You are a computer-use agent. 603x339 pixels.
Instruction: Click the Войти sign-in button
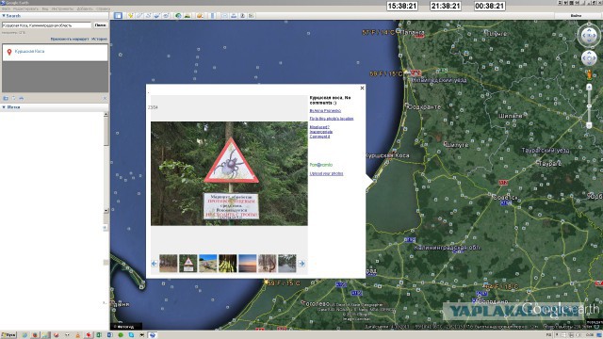pyautogui.click(x=576, y=16)
